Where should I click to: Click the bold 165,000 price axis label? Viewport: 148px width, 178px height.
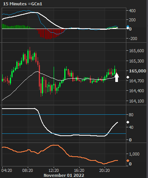click(137, 71)
